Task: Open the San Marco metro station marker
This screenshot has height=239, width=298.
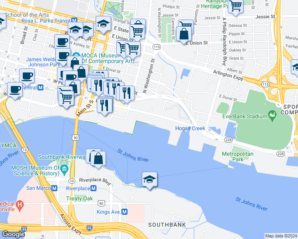Action: tap(55, 188)
